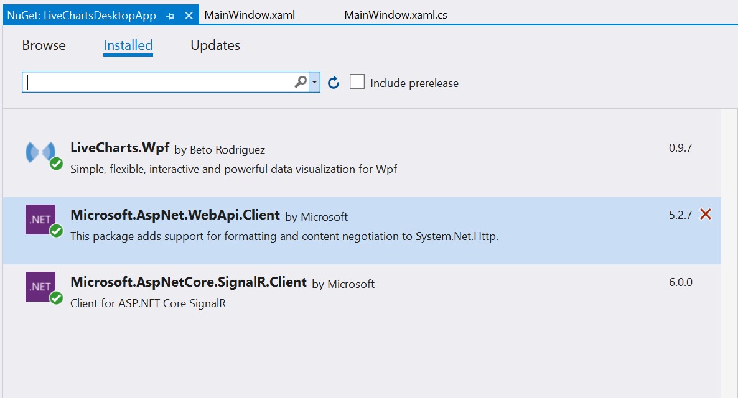Click the magnifier search icon
The width and height of the screenshot is (738, 398).
pos(301,82)
